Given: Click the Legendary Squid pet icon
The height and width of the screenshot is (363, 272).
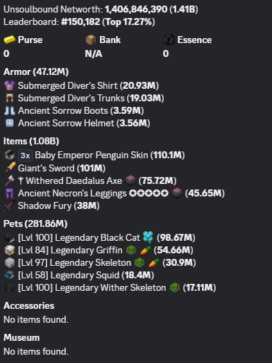Looking at the screenshot, I should pyautogui.click(x=10, y=276).
